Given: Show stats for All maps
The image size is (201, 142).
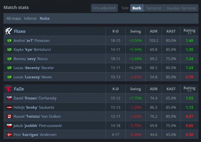Looking at the screenshot, I should [14, 18].
